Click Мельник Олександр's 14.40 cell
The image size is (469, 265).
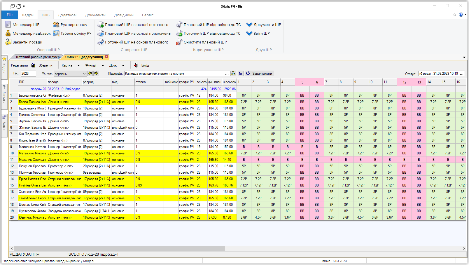tap(229, 160)
